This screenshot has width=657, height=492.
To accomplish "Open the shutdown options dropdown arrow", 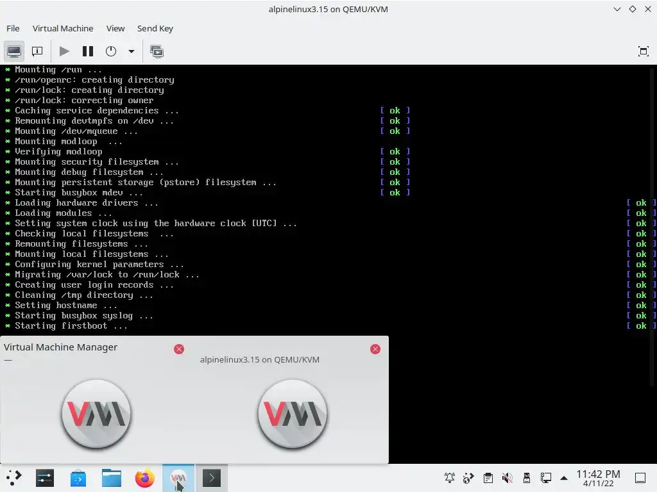I will [131, 51].
